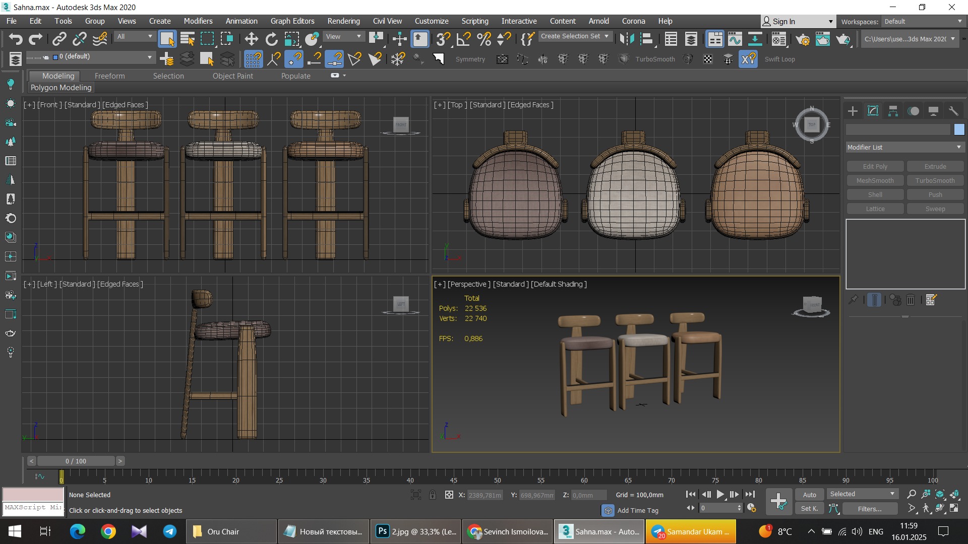
Task: Click the Edit Poly modifier button
Action: [x=875, y=167]
